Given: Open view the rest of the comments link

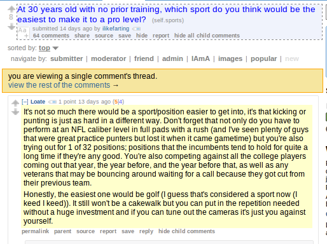Looking at the screenshot, I should (63, 85).
